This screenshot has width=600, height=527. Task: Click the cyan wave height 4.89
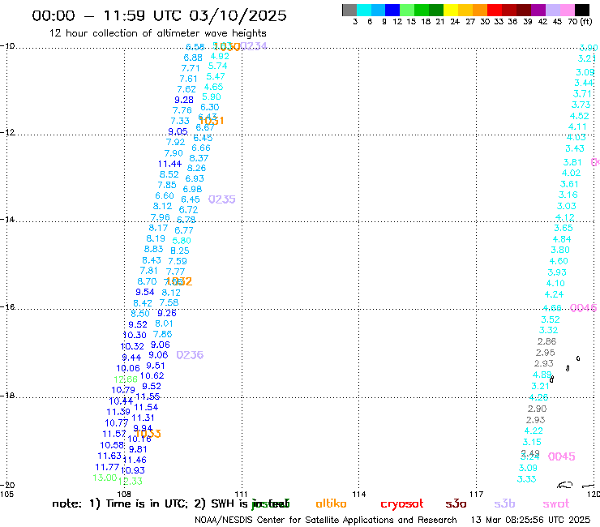pyautogui.click(x=542, y=375)
